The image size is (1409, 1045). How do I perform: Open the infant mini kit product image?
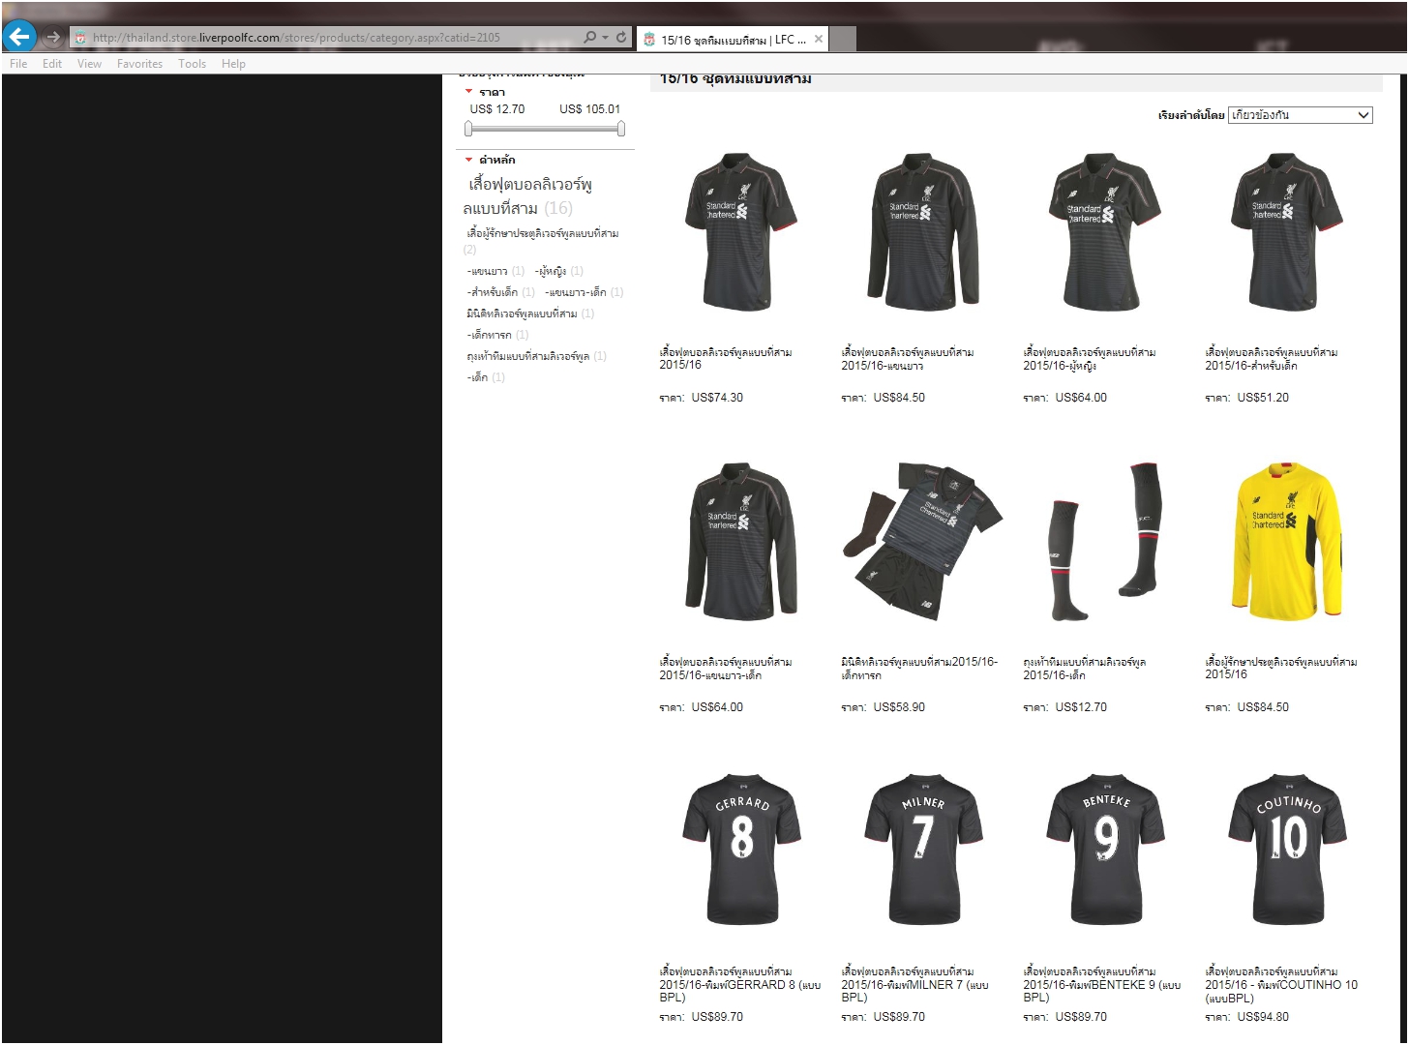[x=921, y=542]
